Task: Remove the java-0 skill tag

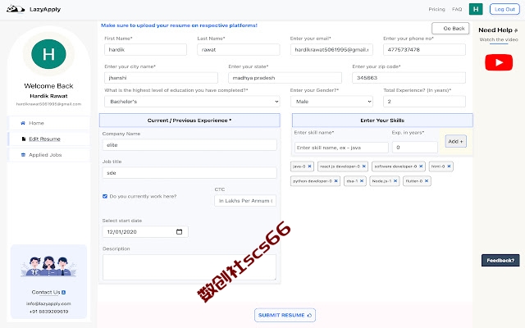Action: [310, 166]
